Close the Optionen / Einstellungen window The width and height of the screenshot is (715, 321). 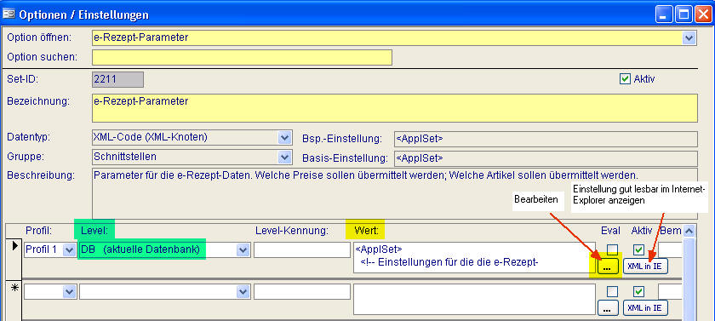tap(703, 14)
